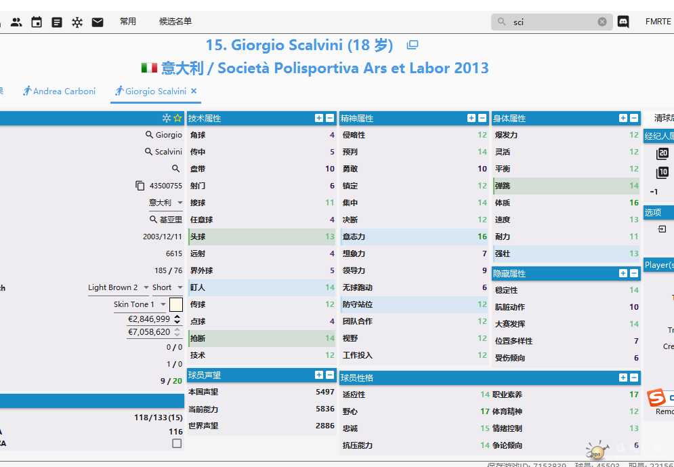This screenshot has width=674, height=467.
Task: Click the player title 15. Giorgio Scalvini
Action: [299, 45]
